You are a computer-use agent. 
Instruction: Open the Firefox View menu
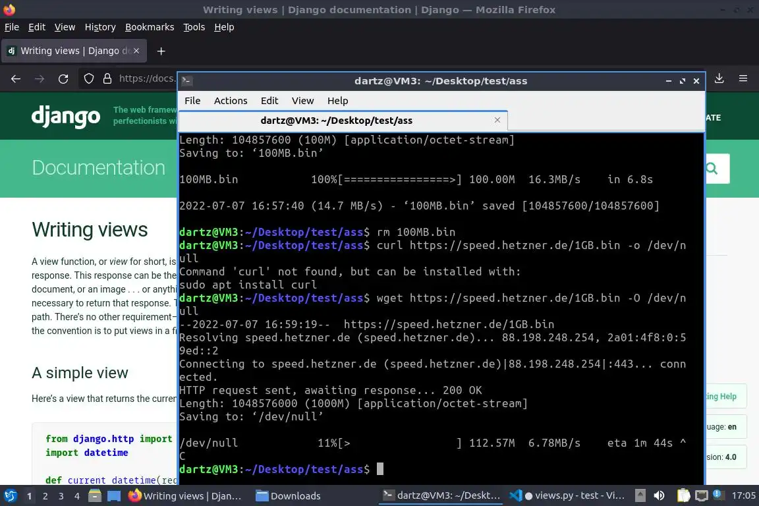click(65, 27)
